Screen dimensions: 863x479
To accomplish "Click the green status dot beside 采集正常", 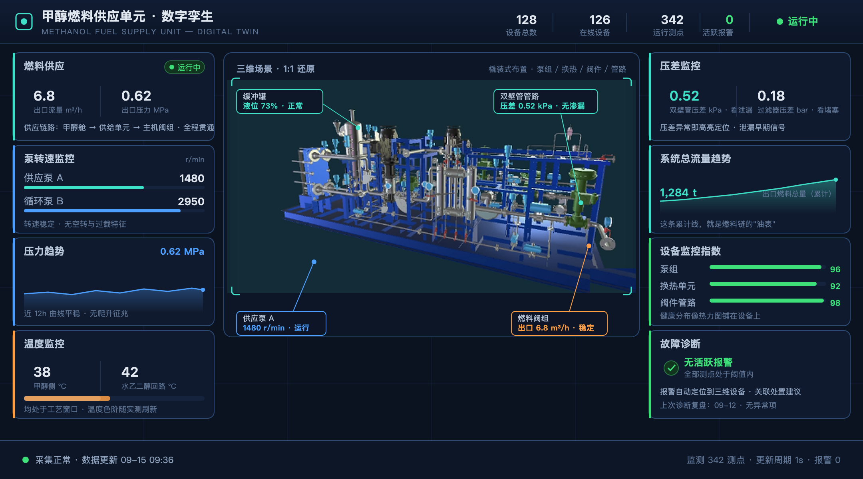I will [x=26, y=460].
